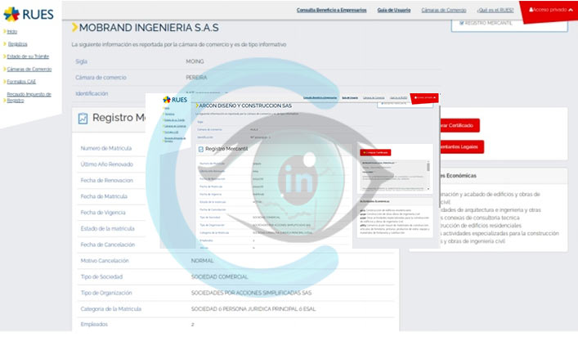
Task: Open Estado de su Trámite in MOBRAND sidebar
Action: click(x=28, y=56)
